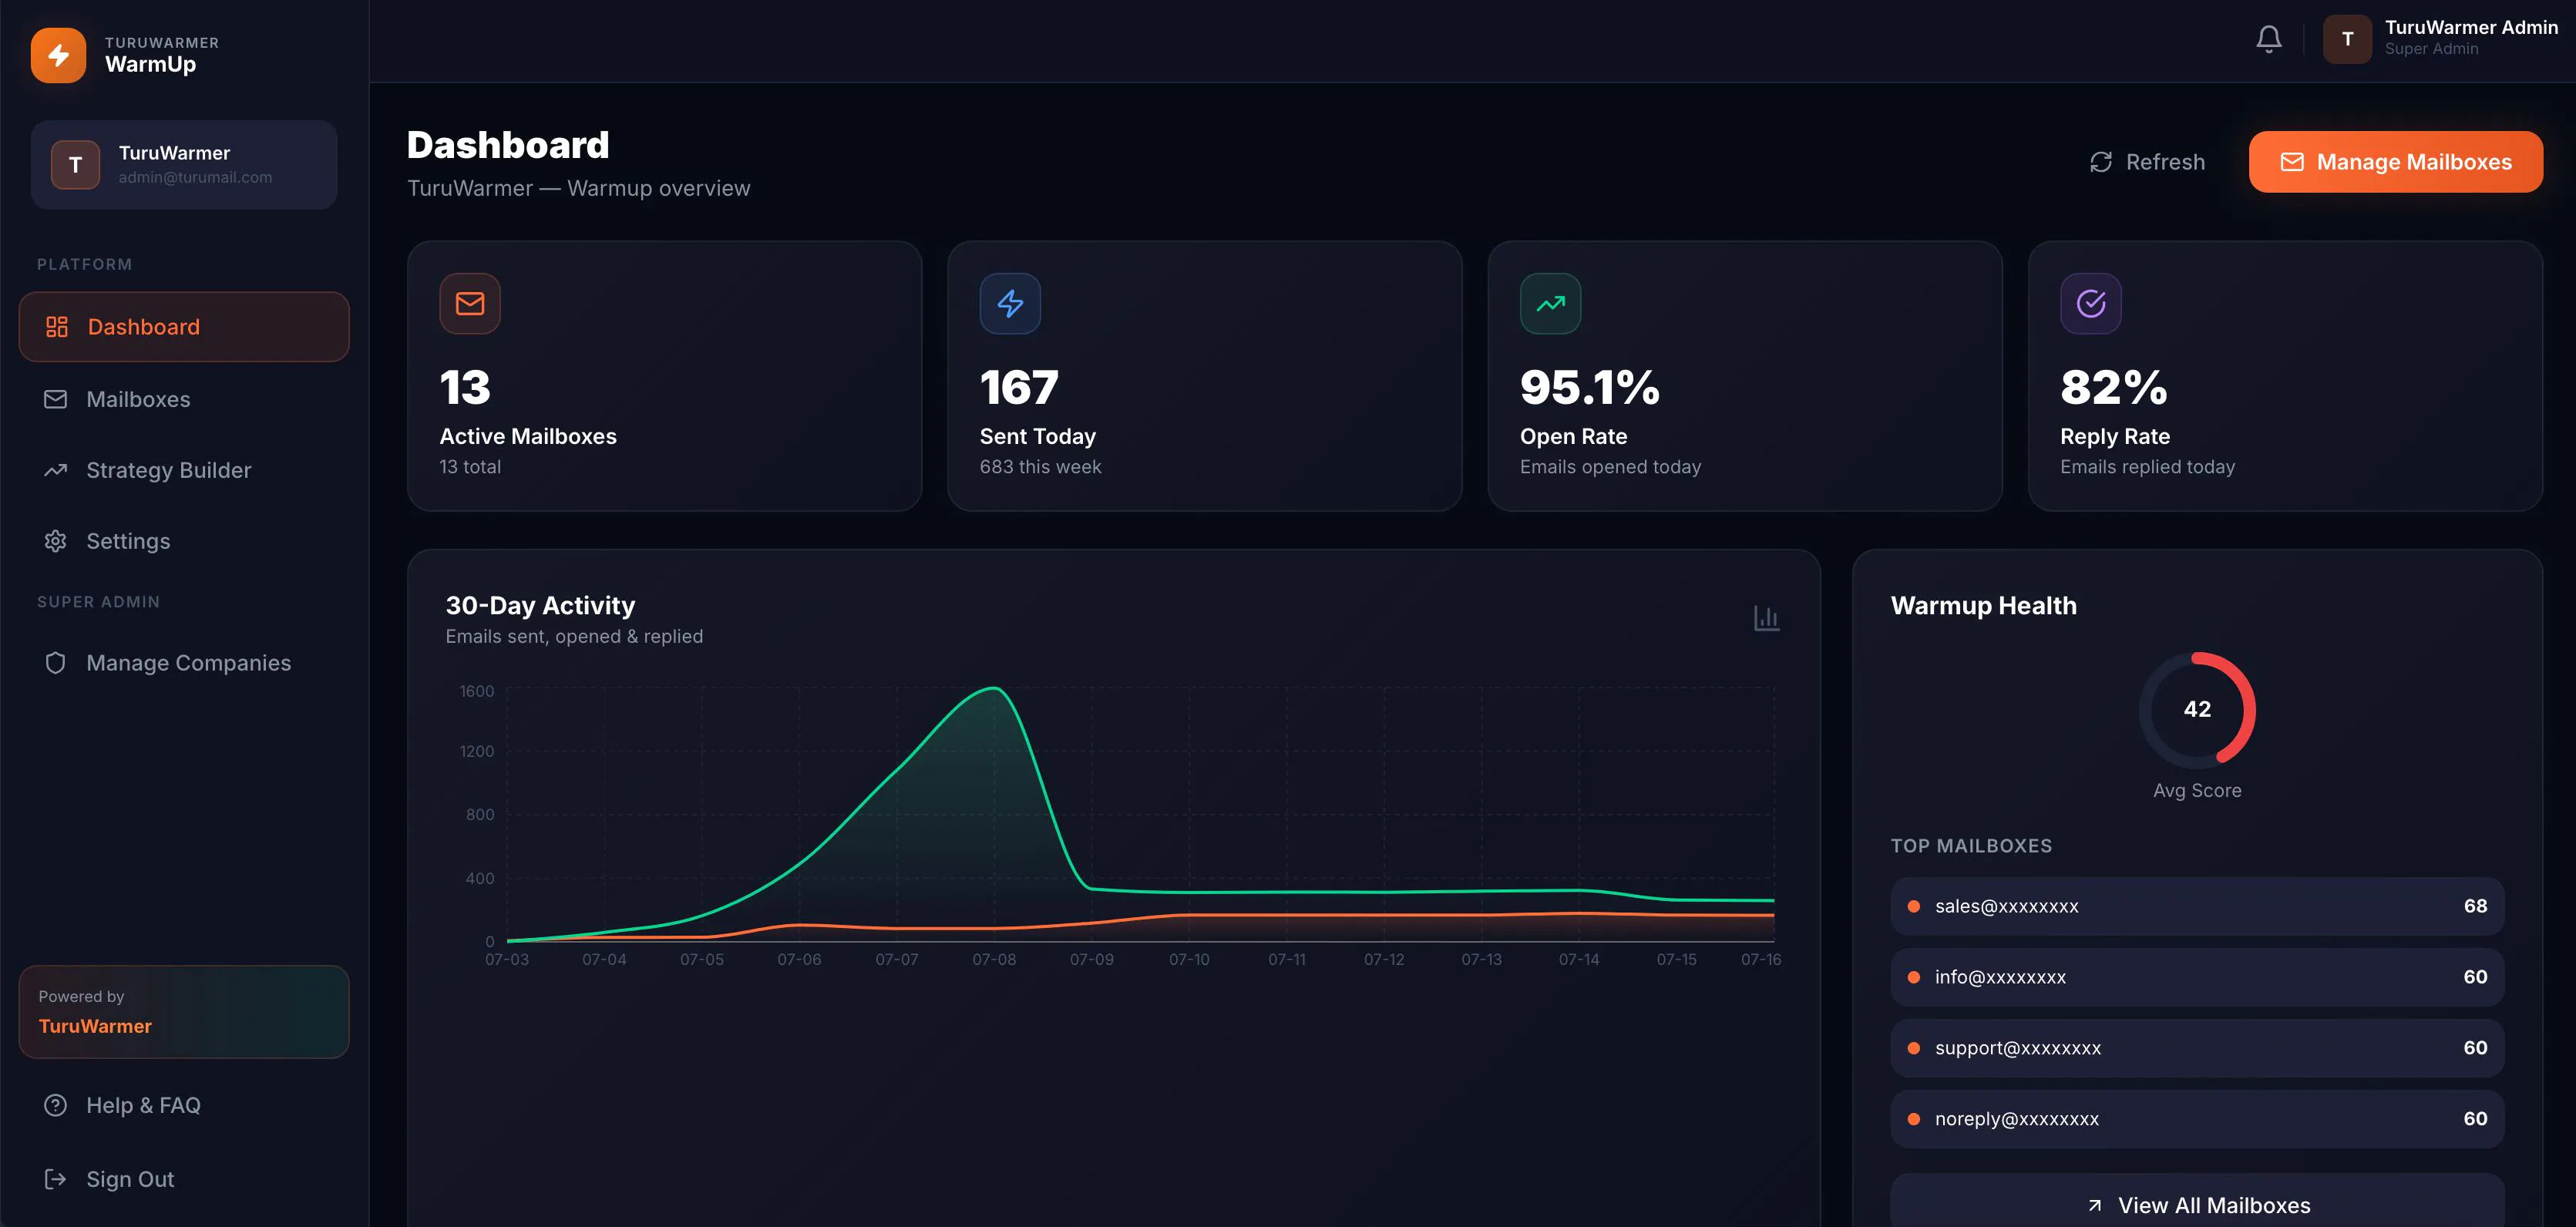This screenshot has height=1227, width=2576.
Task: Click the Manage Mailboxes button
Action: coord(2395,162)
